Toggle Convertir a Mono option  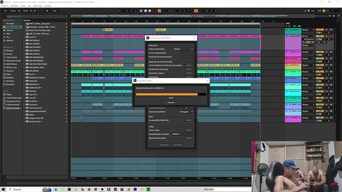189,73
